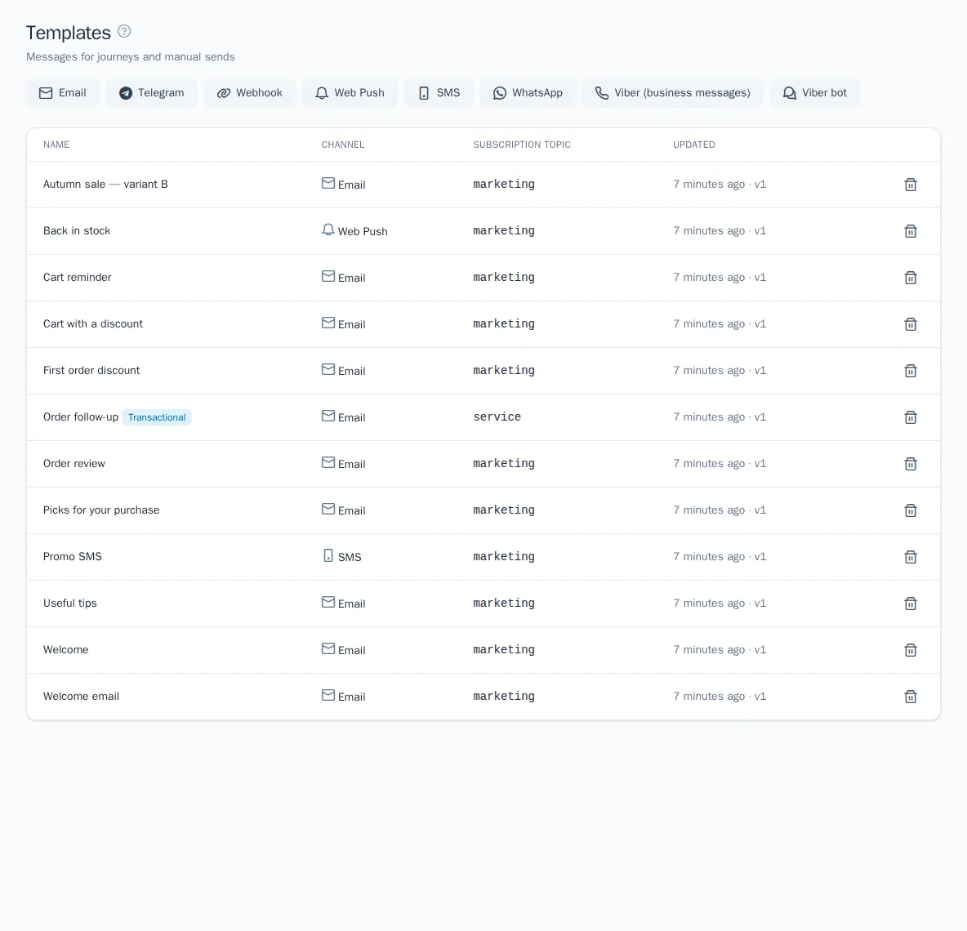Click the bell icon in Back in stock row

pos(328,230)
